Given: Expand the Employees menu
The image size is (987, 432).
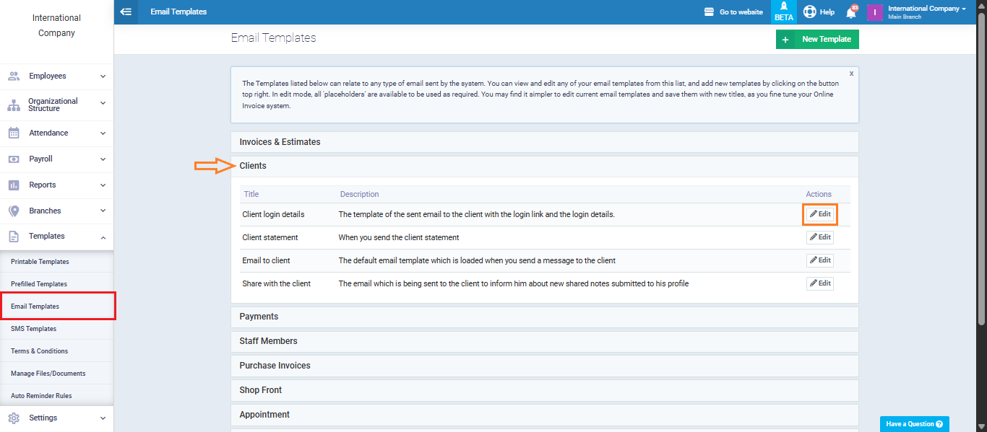Looking at the screenshot, I should (56, 76).
